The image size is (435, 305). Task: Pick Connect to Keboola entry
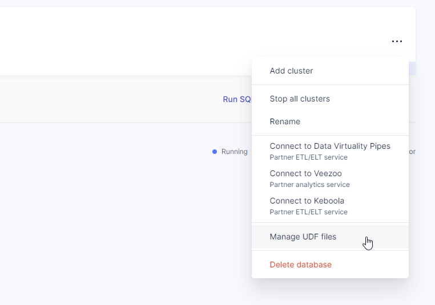tap(307, 201)
